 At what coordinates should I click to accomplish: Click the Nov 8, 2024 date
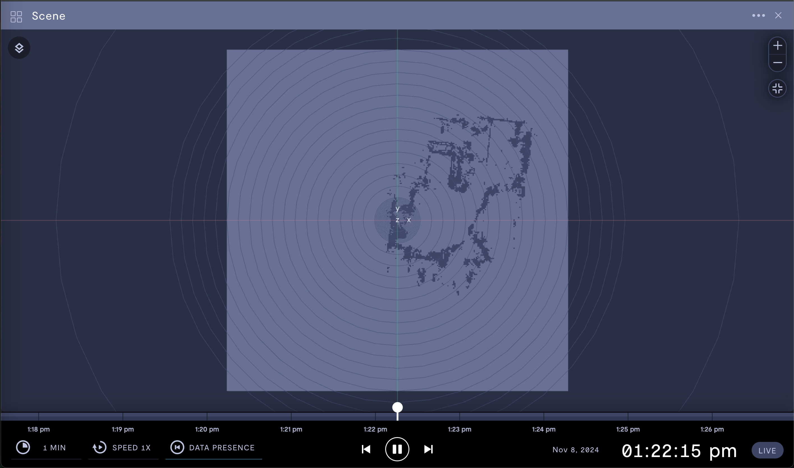(x=575, y=450)
